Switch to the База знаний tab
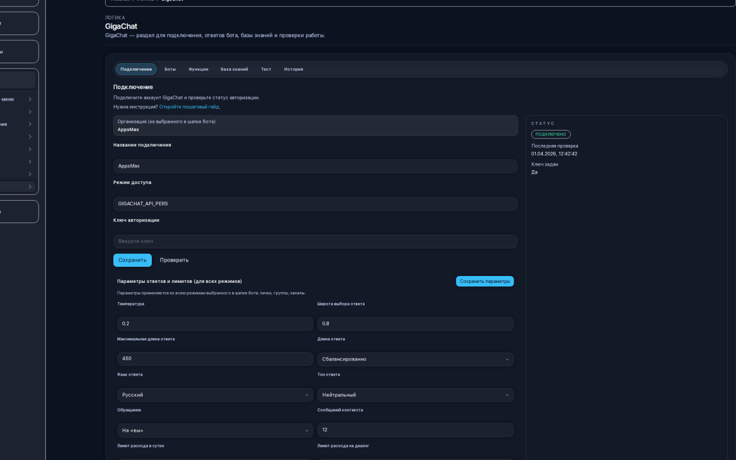The width and height of the screenshot is (736, 460). point(235,69)
